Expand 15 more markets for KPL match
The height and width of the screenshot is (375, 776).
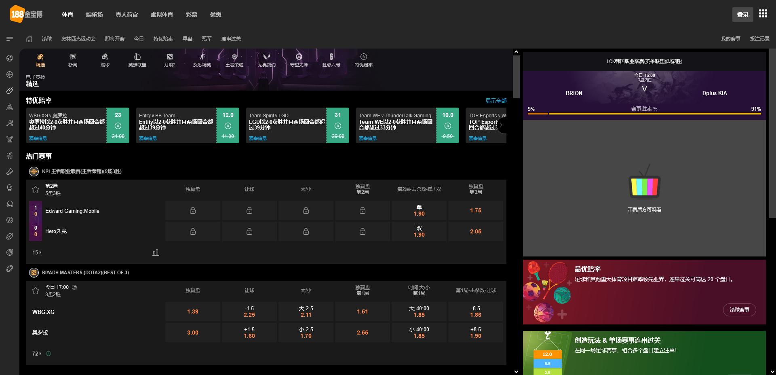(37, 252)
